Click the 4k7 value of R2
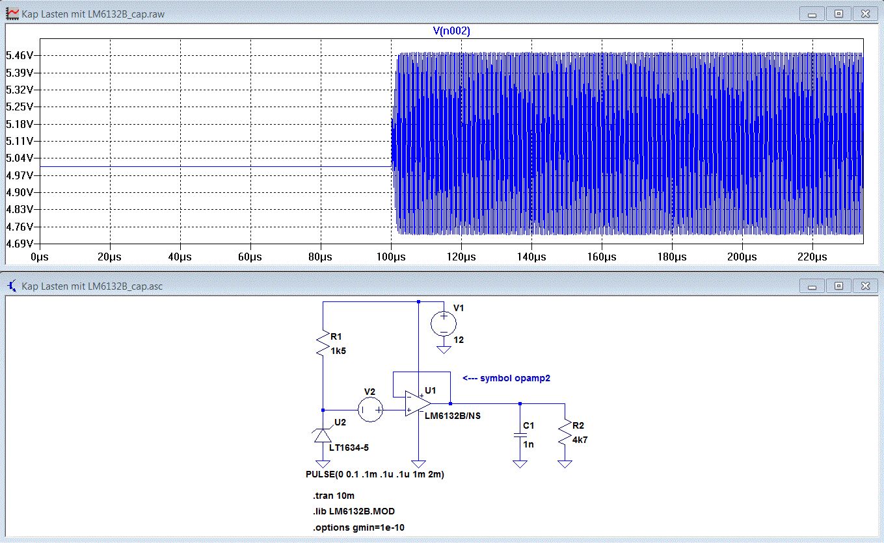The width and height of the screenshot is (884, 543). click(x=579, y=440)
